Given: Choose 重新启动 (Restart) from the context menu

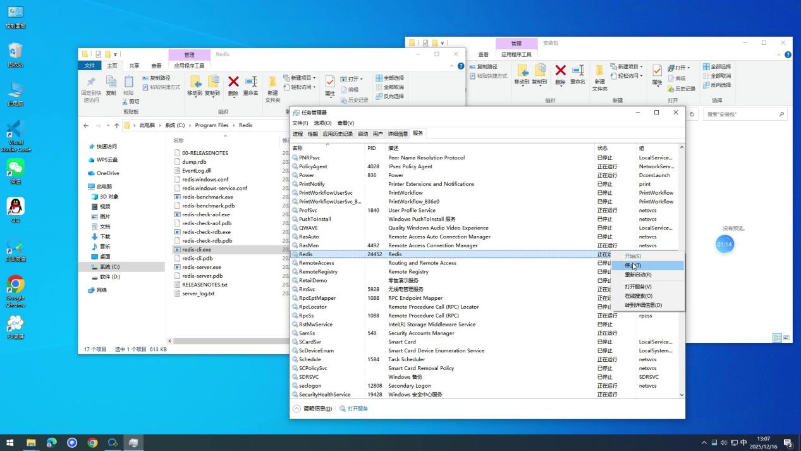Looking at the screenshot, I should click(x=638, y=275).
